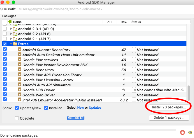Click status icon for Android Support Repository row
The image size is (194, 138).
[x=134, y=49]
